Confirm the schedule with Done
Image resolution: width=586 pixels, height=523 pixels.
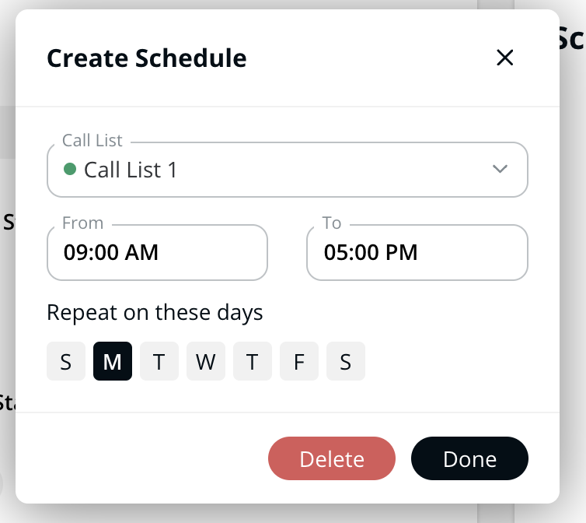[x=469, y=459]
